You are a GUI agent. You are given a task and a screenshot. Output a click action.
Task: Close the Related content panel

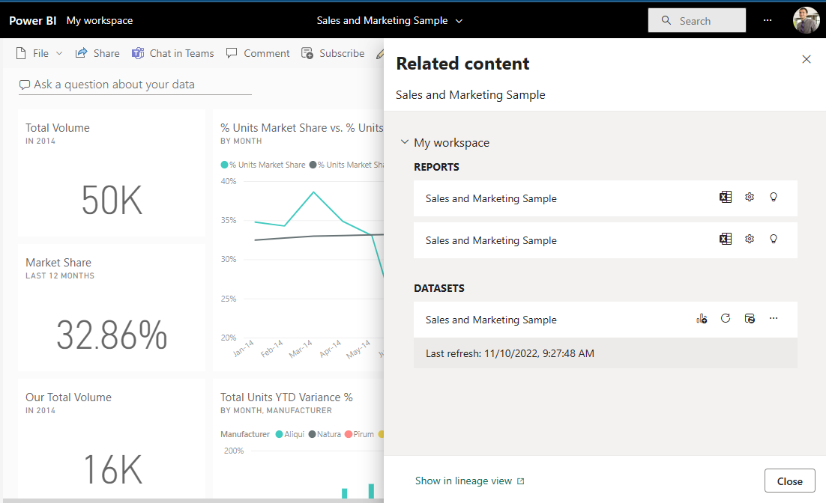click(x=806, y=59)
